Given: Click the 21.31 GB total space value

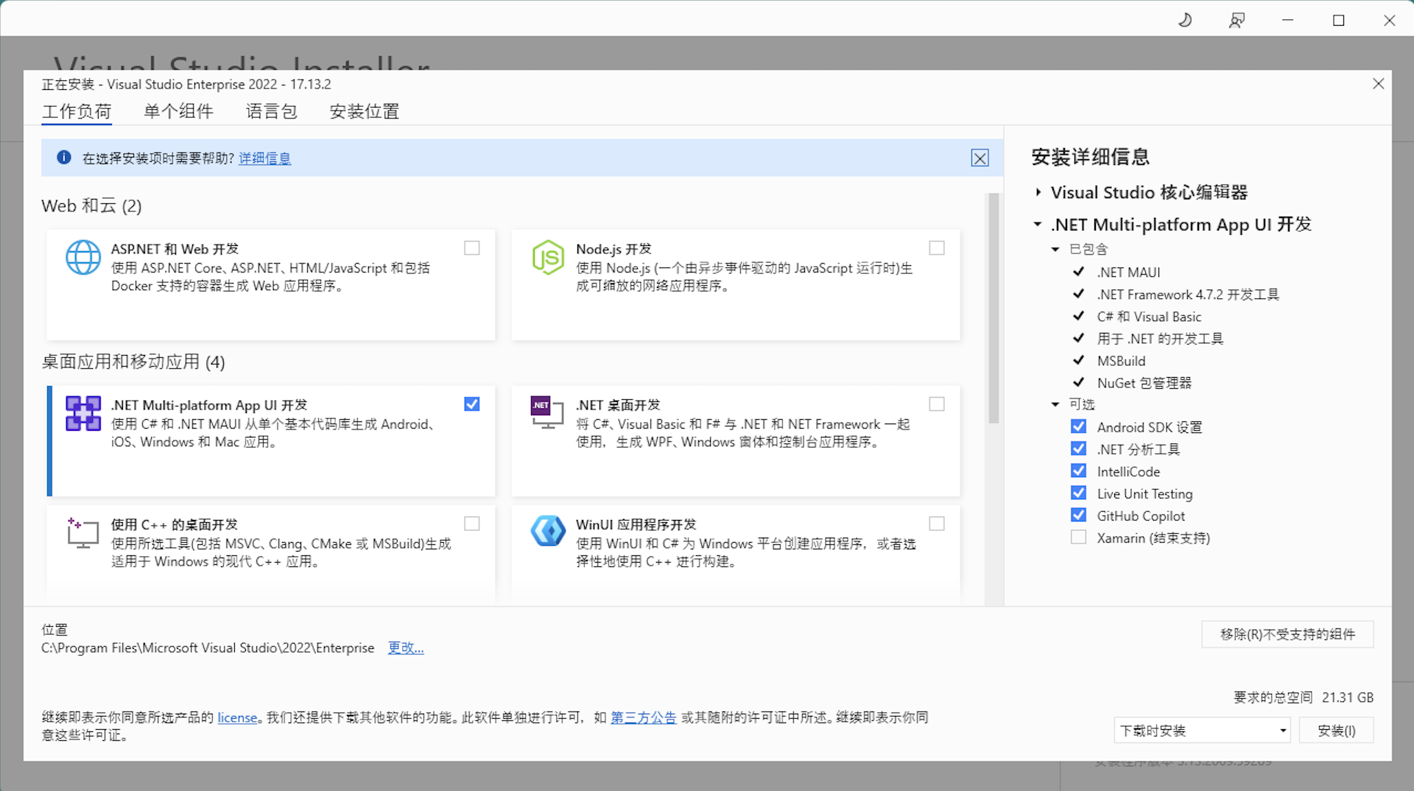Looking at the screenshot, I should pyautogui.click(x=1348, y=697).
